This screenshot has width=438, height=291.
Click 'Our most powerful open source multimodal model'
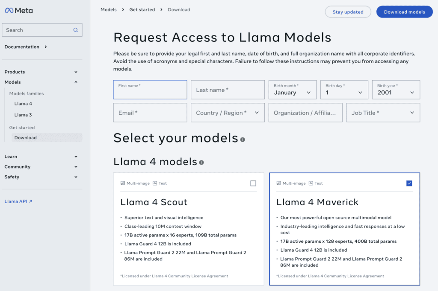tap(336, 218)
